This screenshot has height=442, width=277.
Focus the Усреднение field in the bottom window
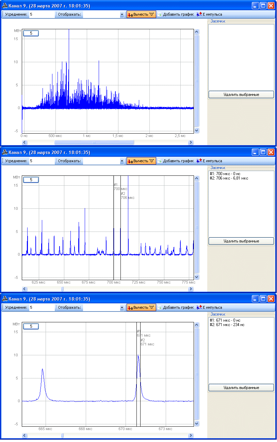[42, 308]
